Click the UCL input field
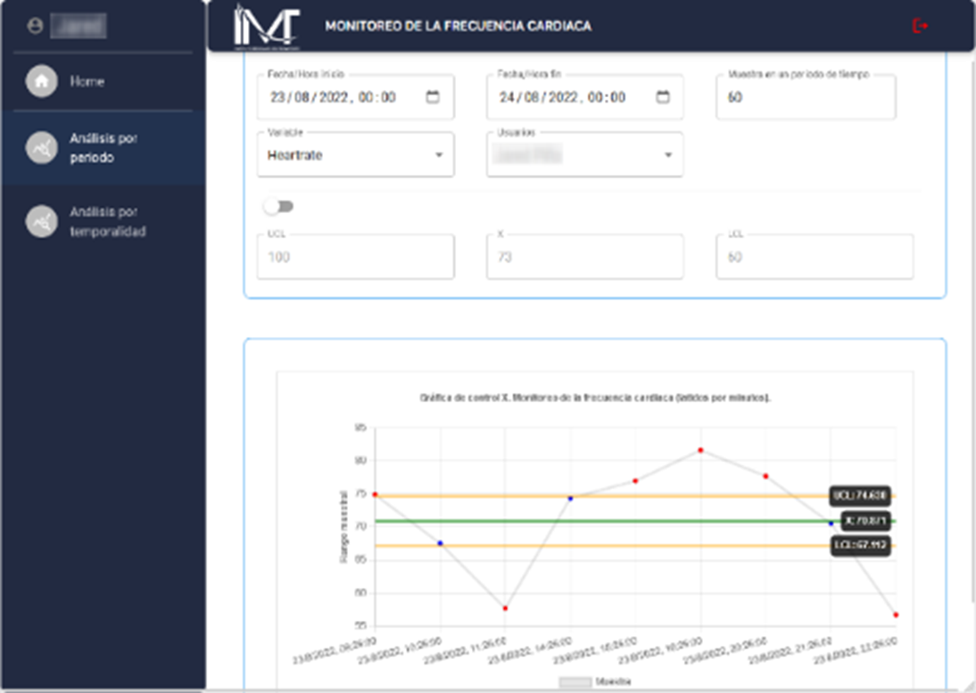Screen dimensions: 976x693 (x=355, y=257)
